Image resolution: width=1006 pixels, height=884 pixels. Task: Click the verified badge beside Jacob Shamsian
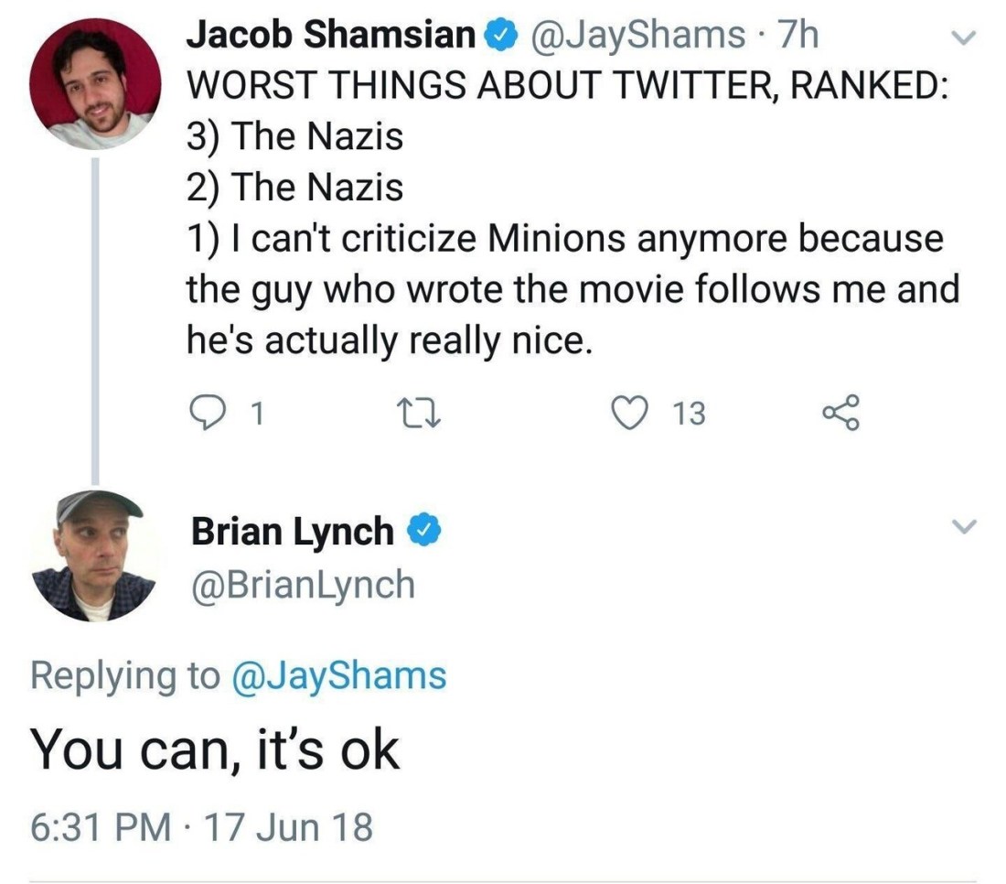click(x=497, y=37)
